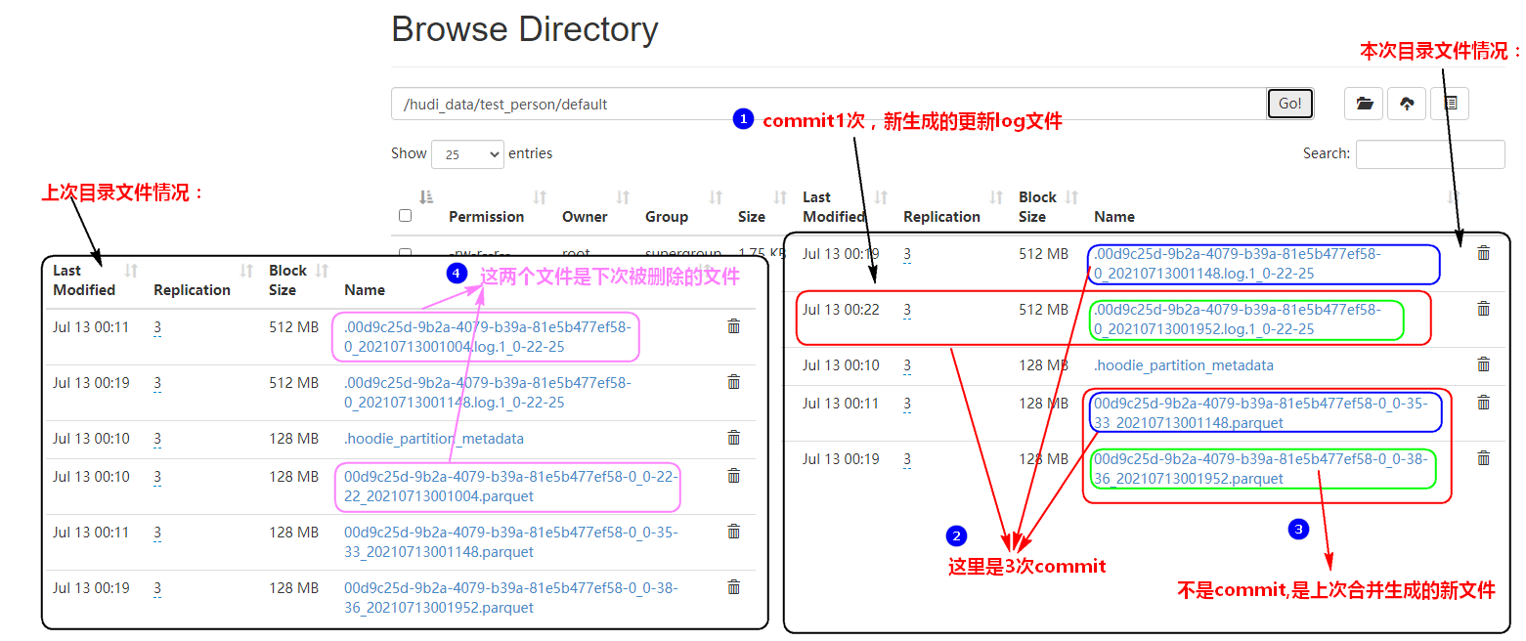Image resolution: width=1526 pixels, height=641 pixels.
Task: Sort by Name header in previous (上次) listing
Action: (365, 290)
